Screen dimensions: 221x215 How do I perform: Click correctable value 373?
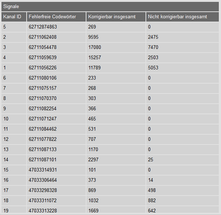coord(92,180)
